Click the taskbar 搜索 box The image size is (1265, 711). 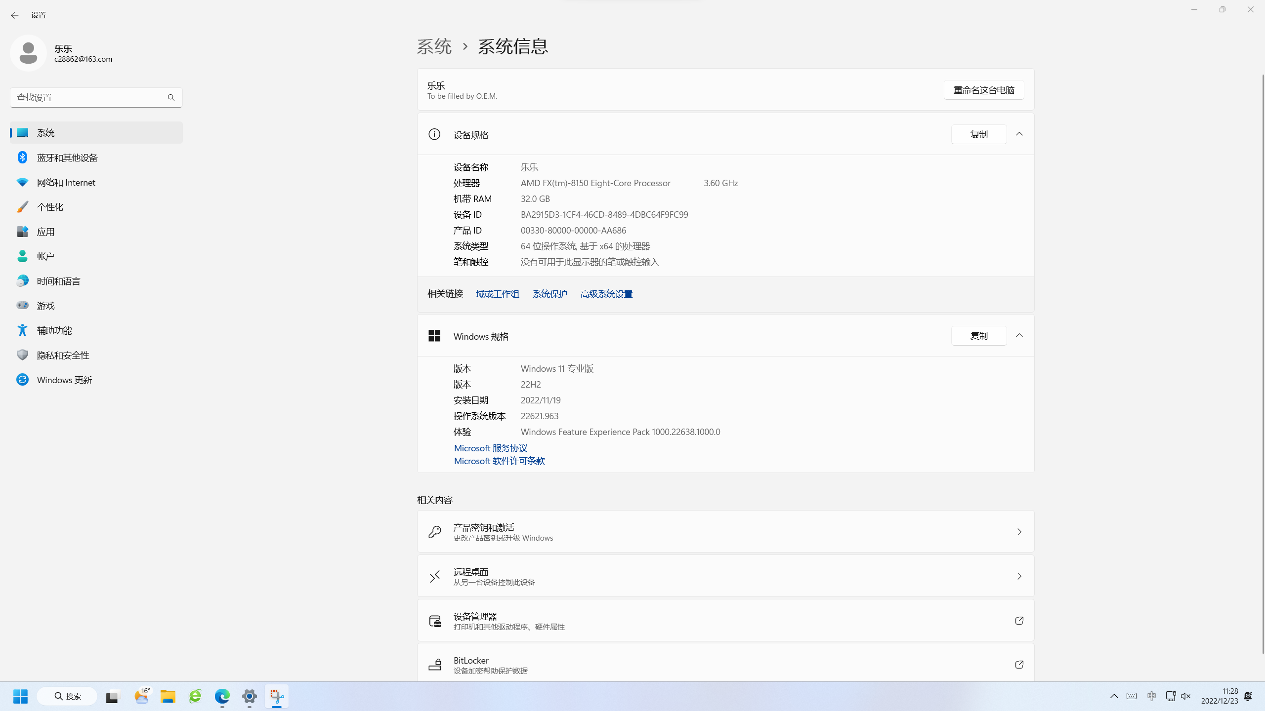(67, 696)
